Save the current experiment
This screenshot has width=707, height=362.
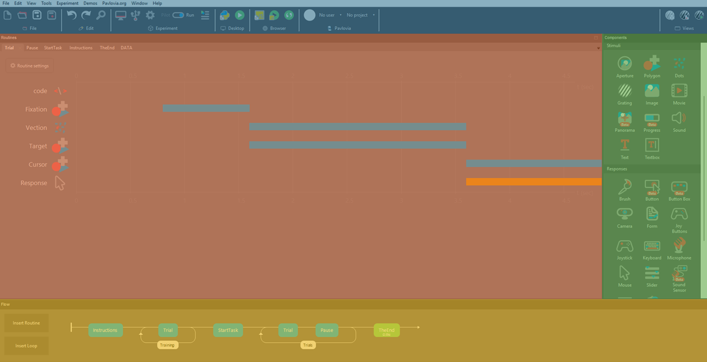pyautogui.click(x=37, y=15)
